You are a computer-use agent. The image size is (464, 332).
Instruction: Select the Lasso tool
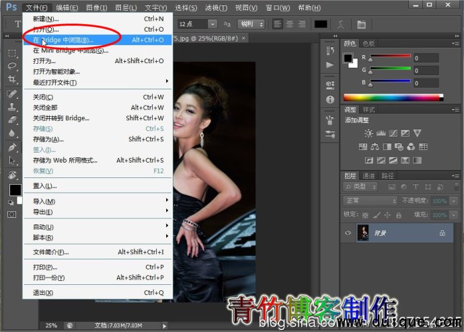point(12,66)
